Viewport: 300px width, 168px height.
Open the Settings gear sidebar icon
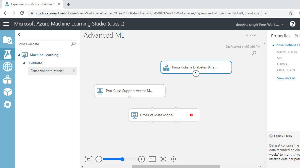7,104
